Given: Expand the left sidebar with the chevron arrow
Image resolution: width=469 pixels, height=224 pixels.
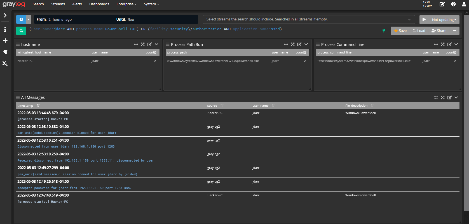Looking at the screenshot, I should 5,15.
